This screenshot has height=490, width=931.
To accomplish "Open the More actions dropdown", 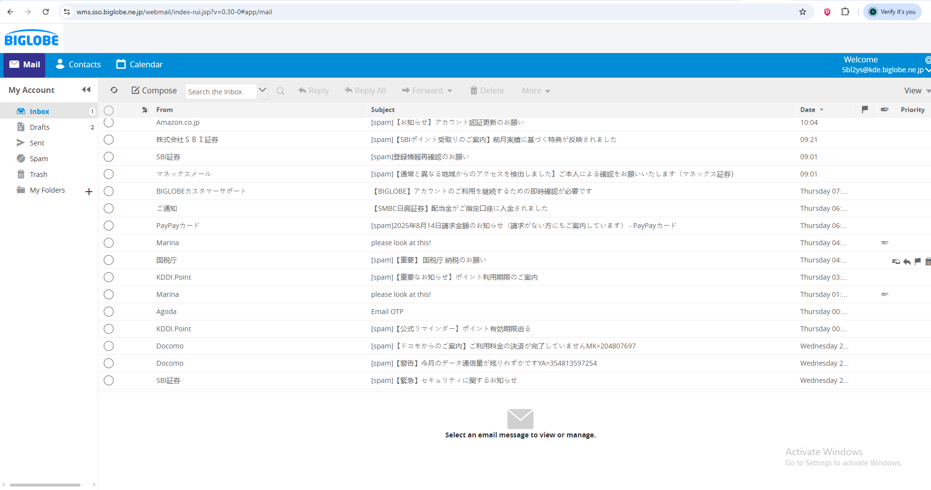I will 536,91.
